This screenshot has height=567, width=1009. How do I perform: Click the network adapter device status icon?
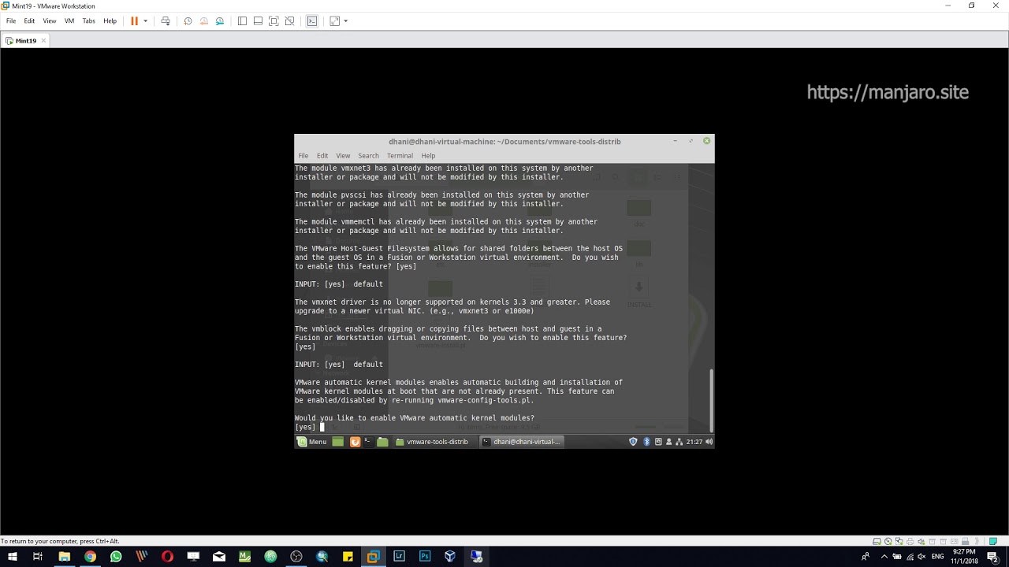pos(899,541)
